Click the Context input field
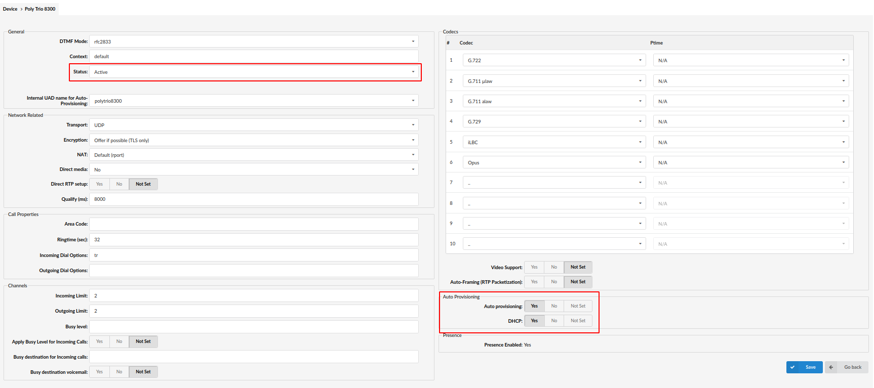The image size is (874, 388). 254,56
